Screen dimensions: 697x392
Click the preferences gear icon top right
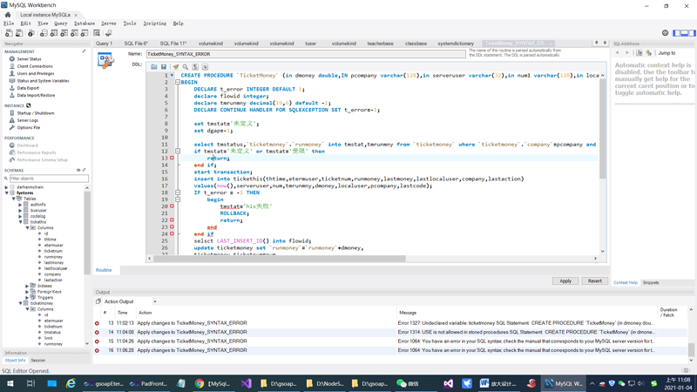pyautogui.click(x=665, y=33)
